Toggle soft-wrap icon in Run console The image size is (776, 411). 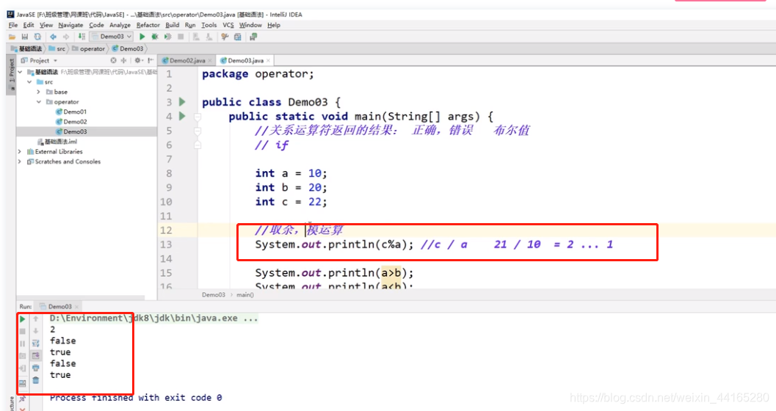[36, 343]
